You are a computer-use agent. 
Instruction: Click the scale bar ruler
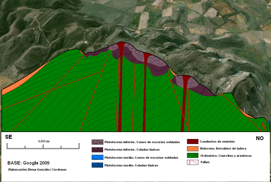coord(43,146)
